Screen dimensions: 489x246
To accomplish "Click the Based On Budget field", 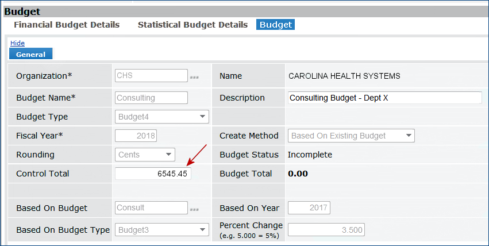I will [151, 208].
